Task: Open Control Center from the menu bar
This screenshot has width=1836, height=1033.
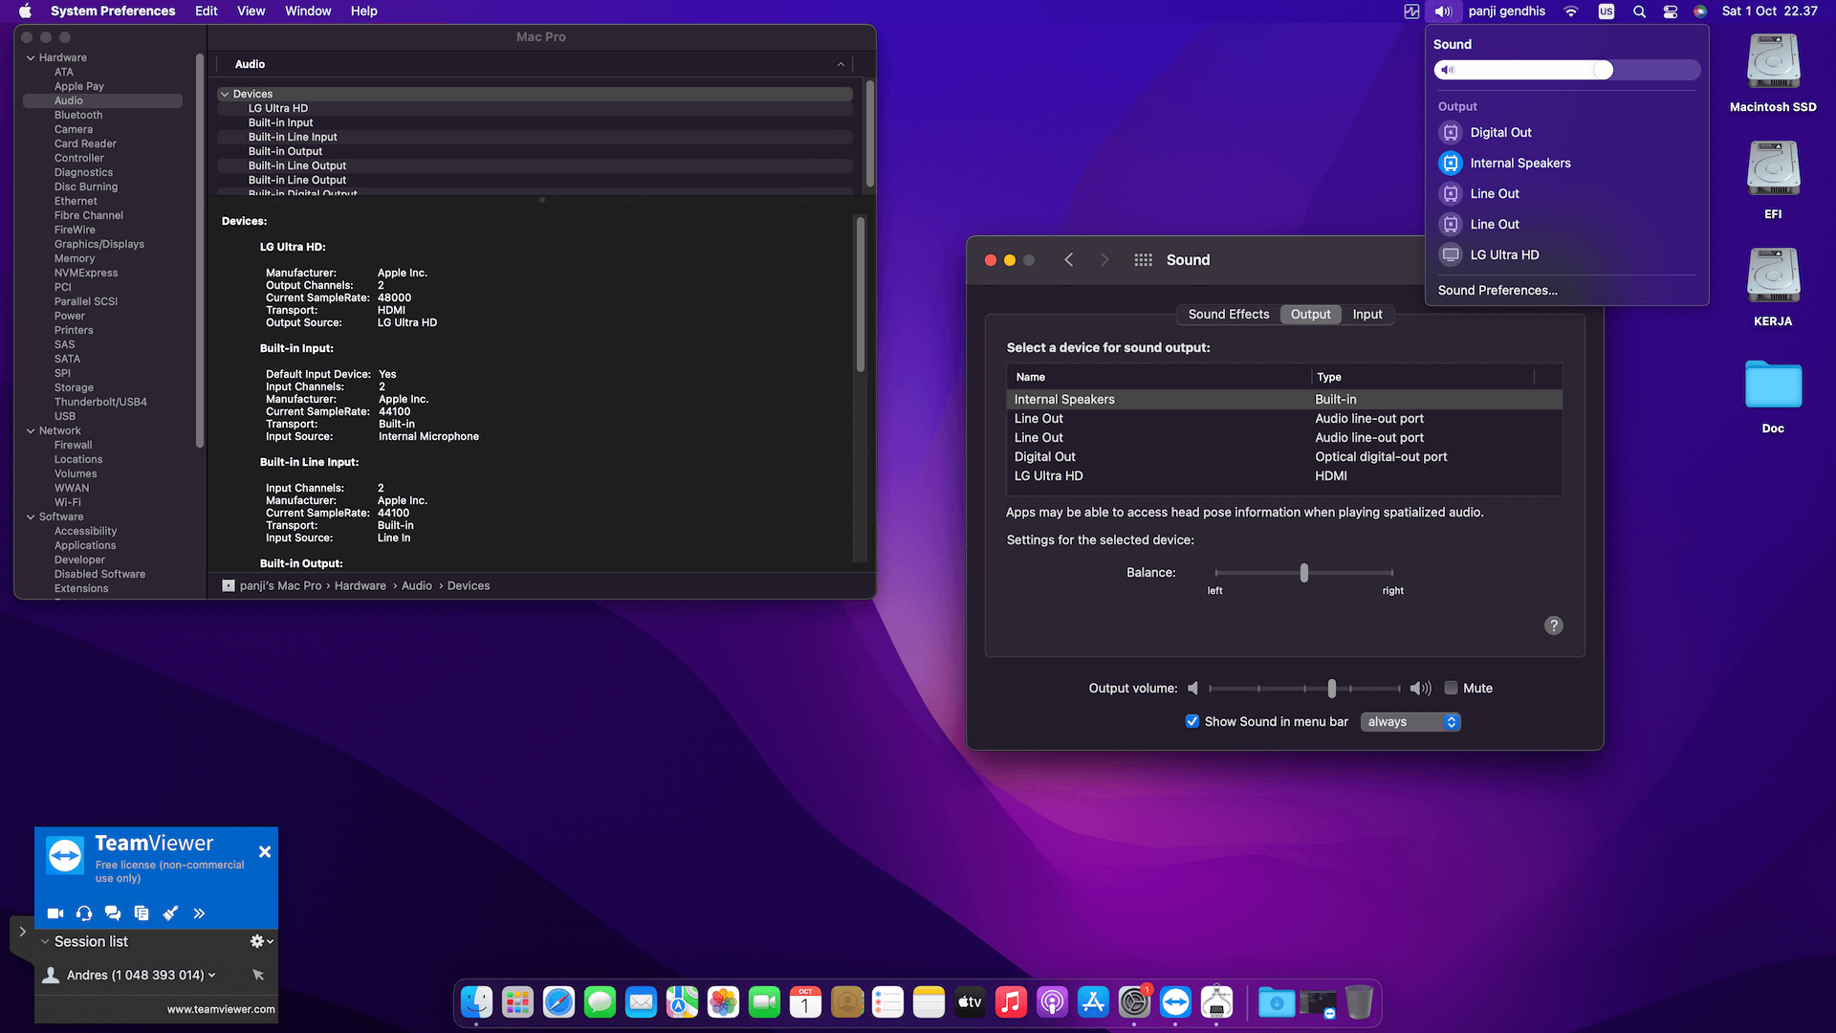Action: tap(1671, 11)
